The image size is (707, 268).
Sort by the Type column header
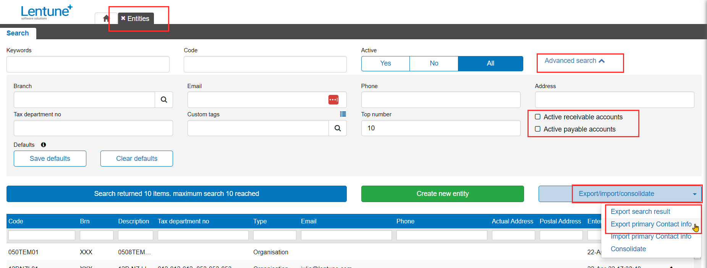[x=260, y=221]
